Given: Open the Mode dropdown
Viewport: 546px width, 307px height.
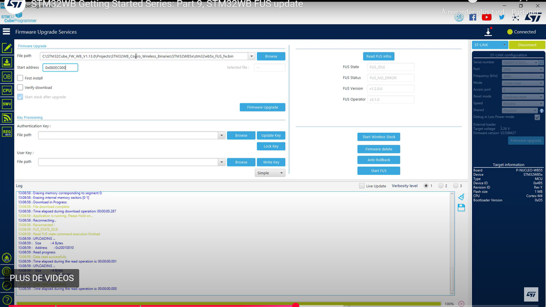Looking at the screenshot, I should (522, 83).
